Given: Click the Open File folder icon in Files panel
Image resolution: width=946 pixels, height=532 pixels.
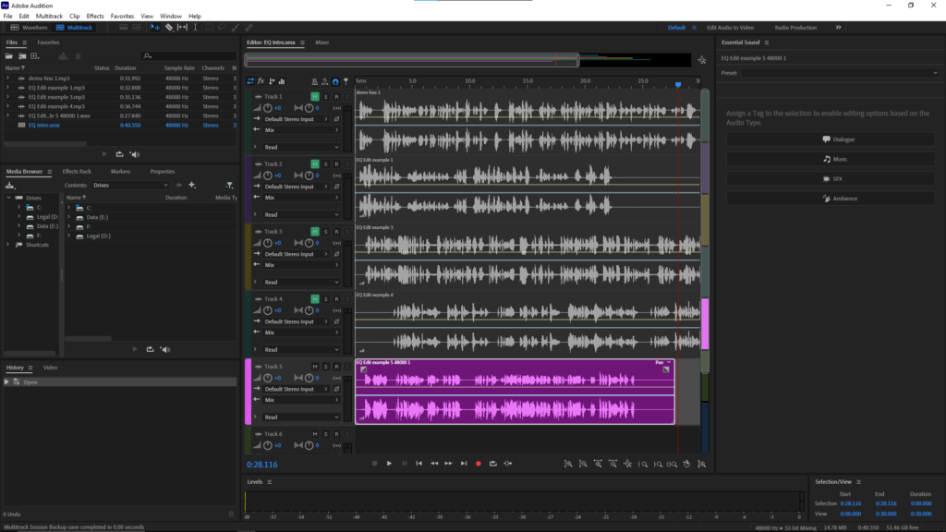Looking at the screenshot, I should tap(10, 56).
